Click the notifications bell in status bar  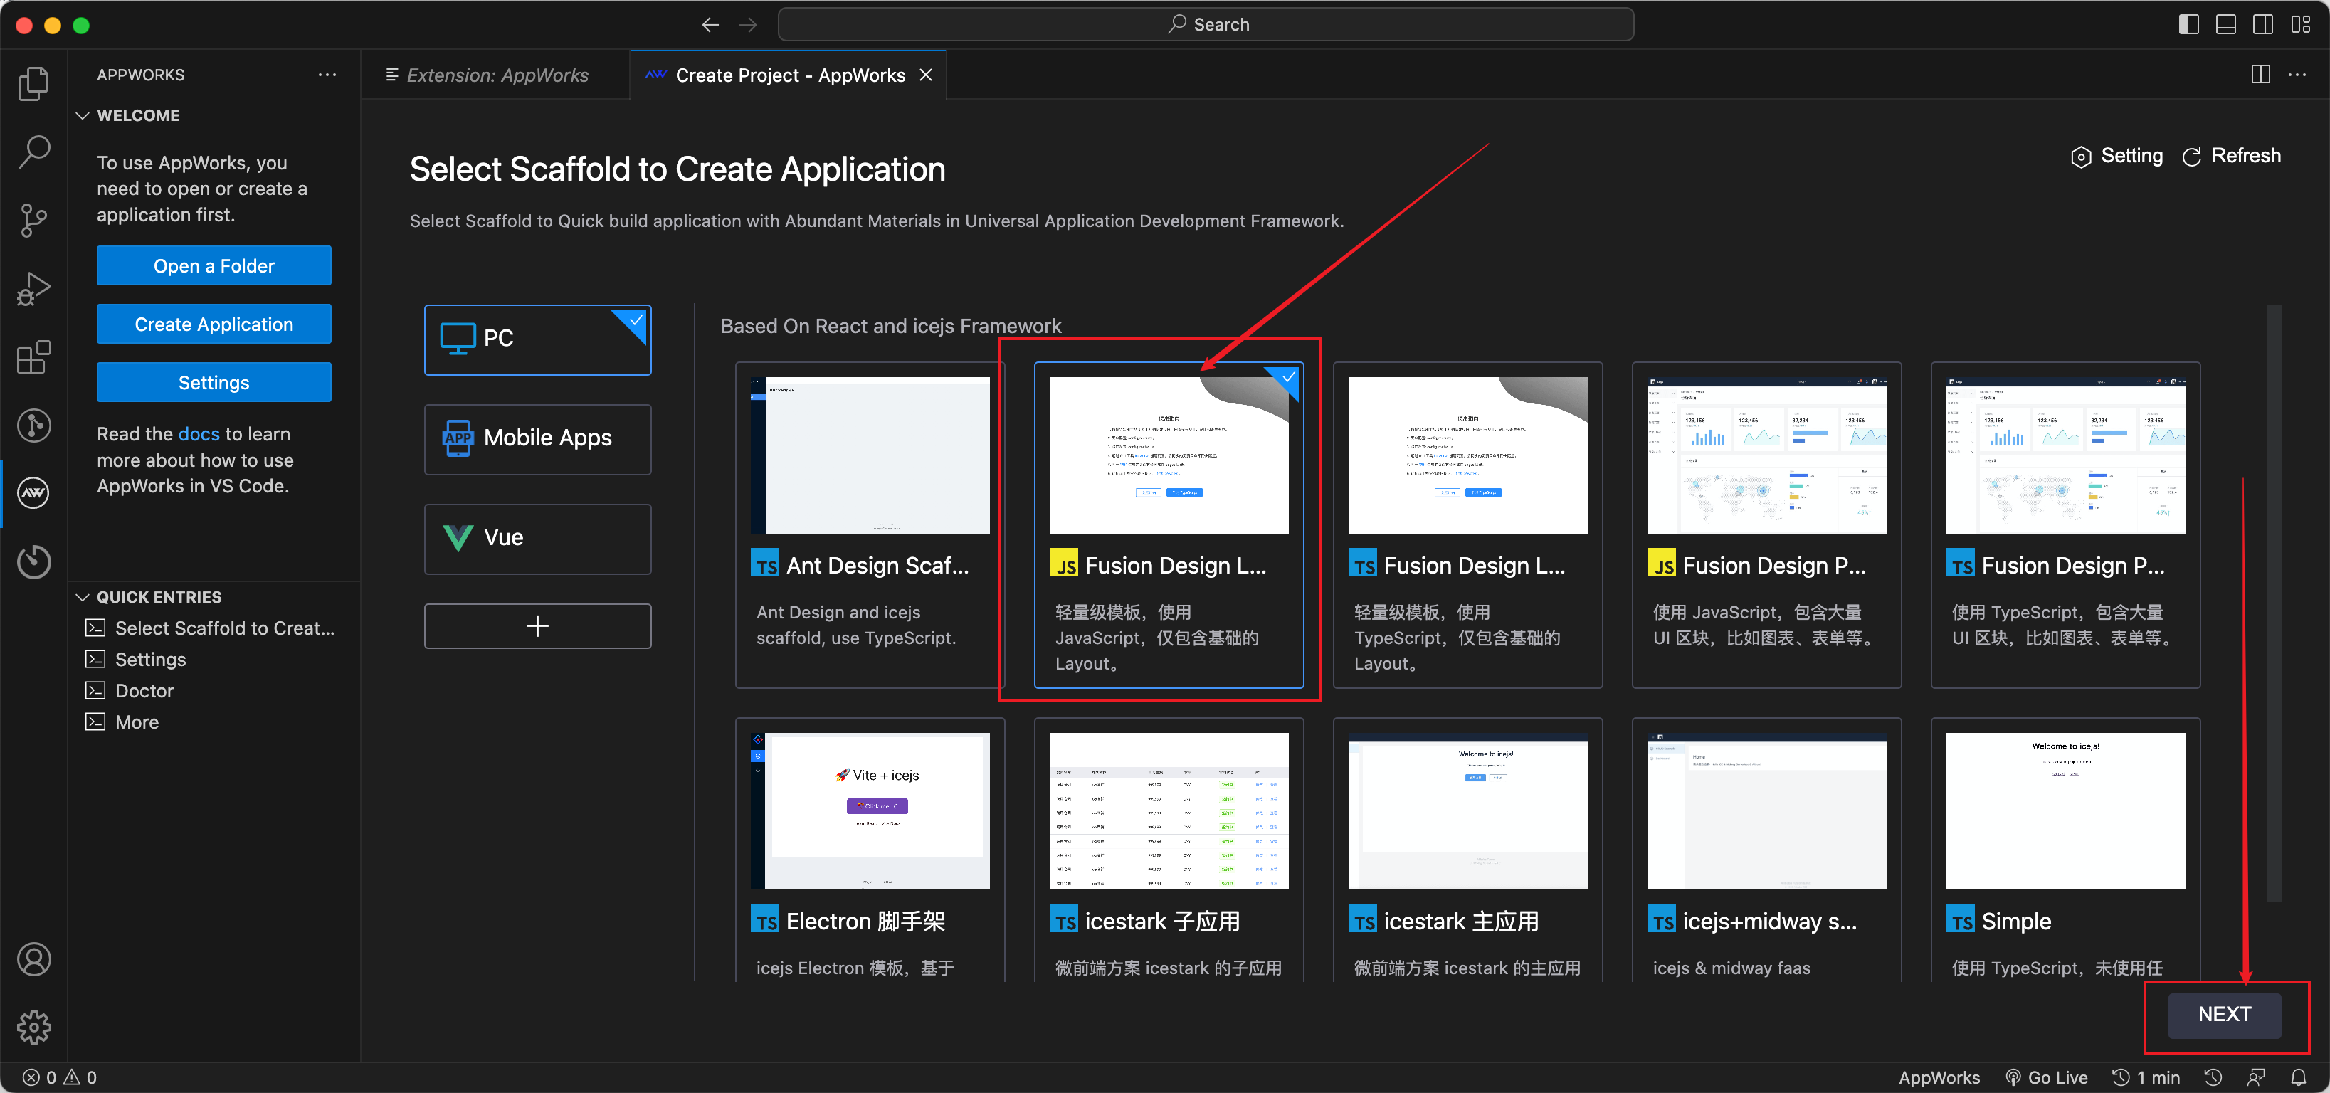click(2299, 1077)
